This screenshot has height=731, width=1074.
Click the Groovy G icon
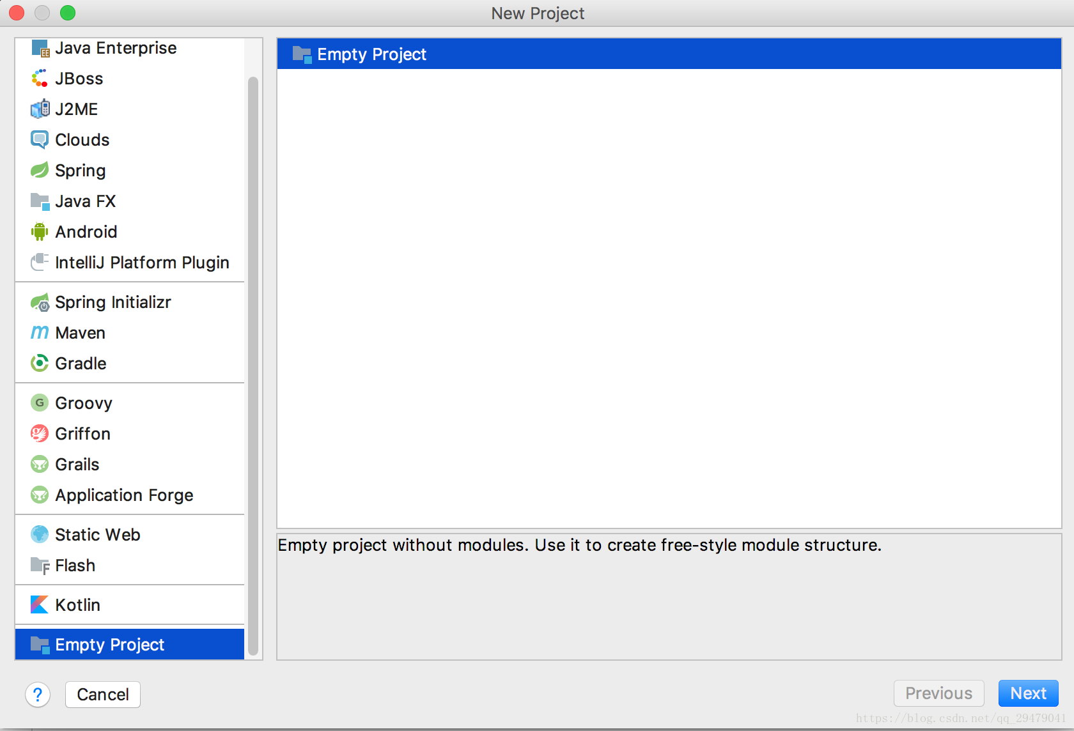coord(40,403)
